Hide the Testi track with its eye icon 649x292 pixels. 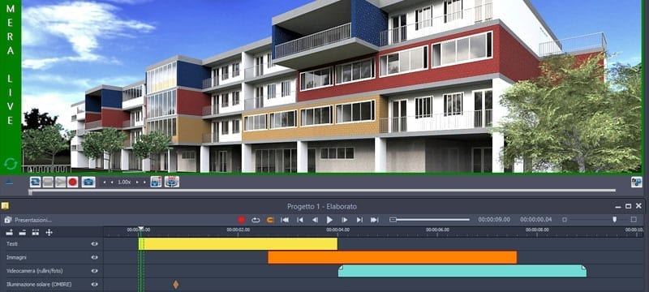click(94, 244)
